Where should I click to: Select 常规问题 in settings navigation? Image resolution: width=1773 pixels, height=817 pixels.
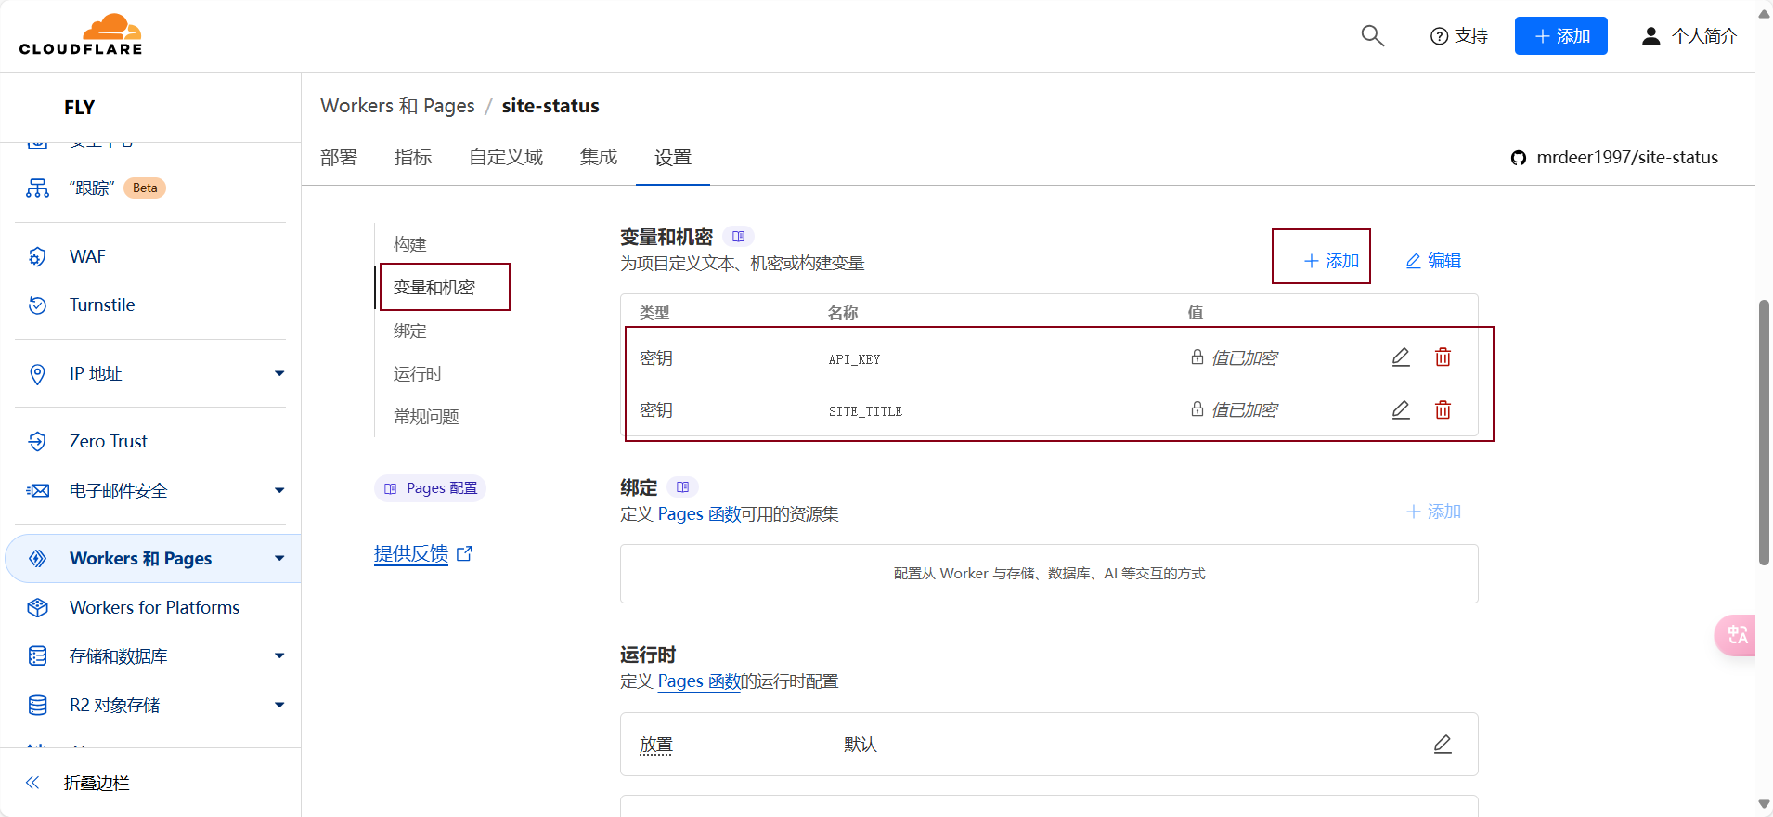tap(426, 416)
